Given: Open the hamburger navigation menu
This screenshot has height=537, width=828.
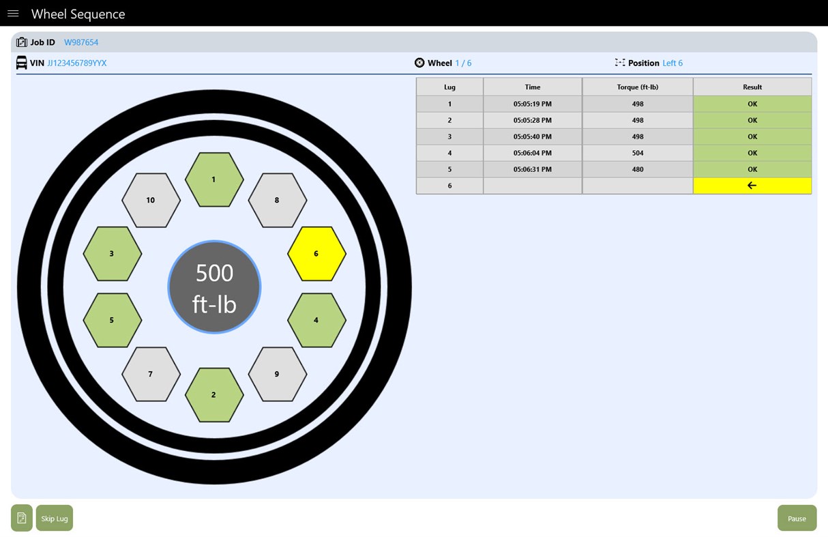Looking at the screenshot, I should tap(13, 13).
